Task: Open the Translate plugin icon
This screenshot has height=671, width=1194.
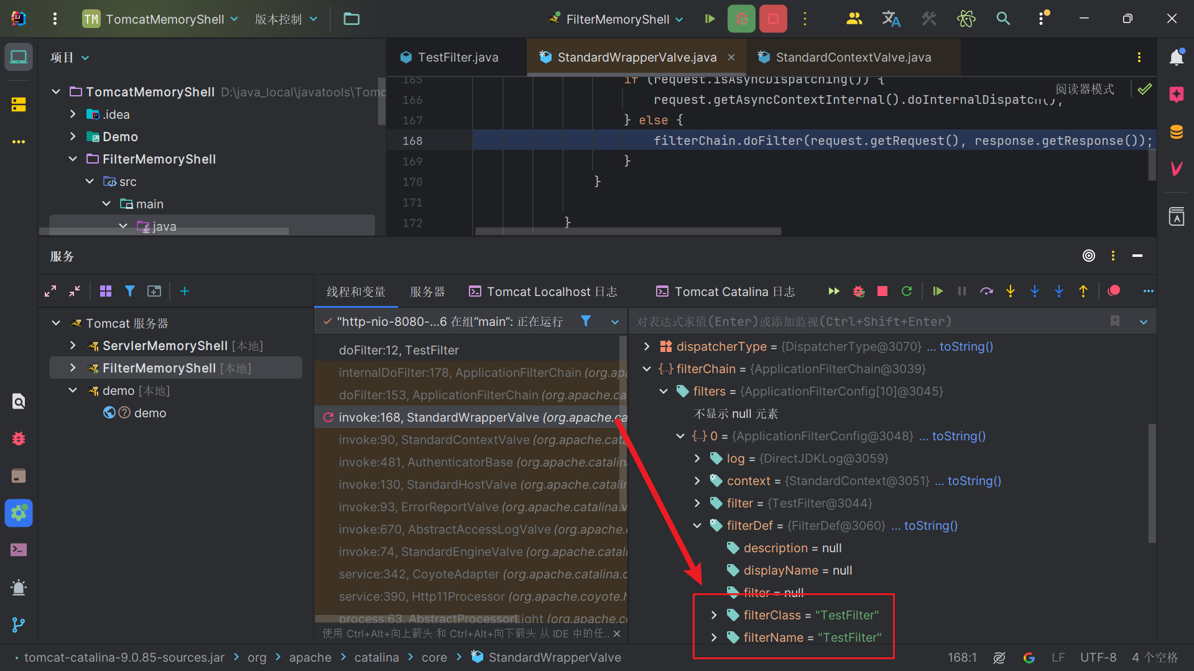Action: tap(891, 19)
